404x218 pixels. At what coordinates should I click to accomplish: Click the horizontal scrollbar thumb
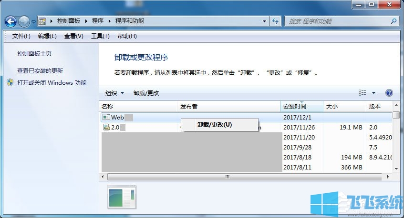[x=245, y=177]
